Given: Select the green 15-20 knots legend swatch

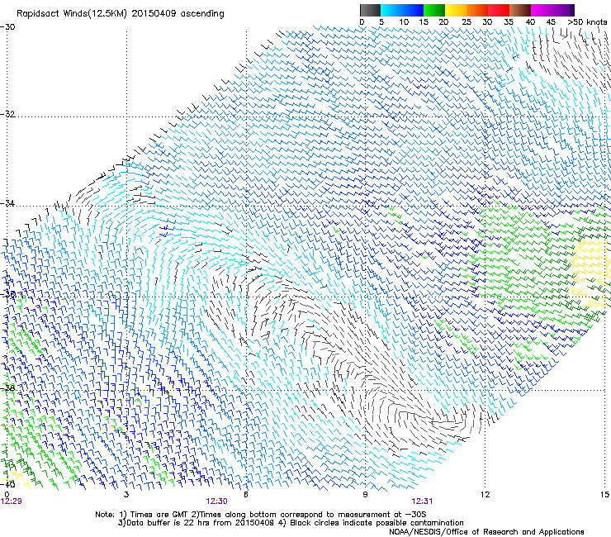Looking at the screenshot, I should (x=434, y=10).
